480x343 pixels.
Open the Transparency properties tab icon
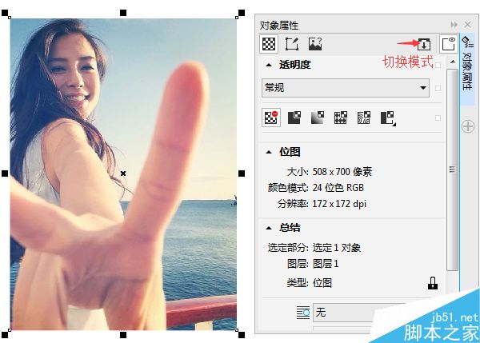click(x=269, y=44)
